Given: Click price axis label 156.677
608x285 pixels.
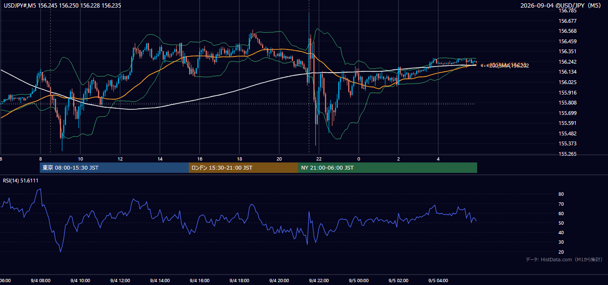Looking at the screenshot, I should pos(567,21).
